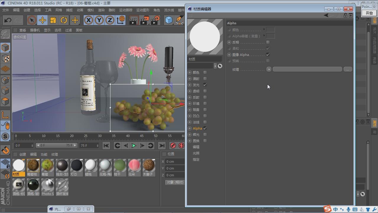Uncheck the 图像 Alpha checkbox

[x=268, y=55]
